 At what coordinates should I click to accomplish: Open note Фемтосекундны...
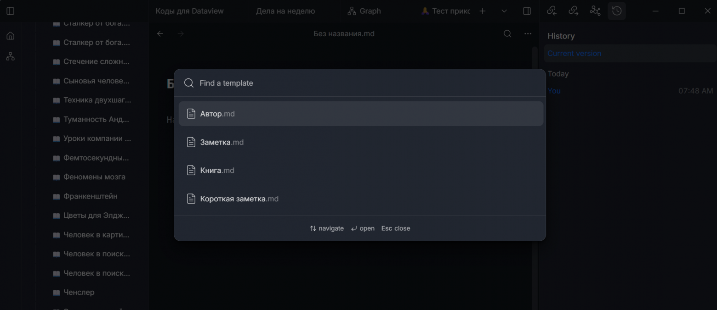(x=96, y=158)
